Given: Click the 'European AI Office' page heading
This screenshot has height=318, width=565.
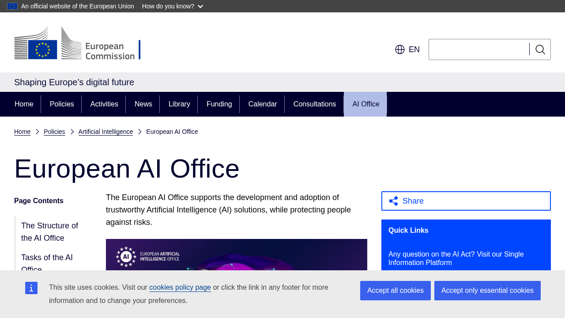Looking at the screenshot, I should (x=127, y=169).
